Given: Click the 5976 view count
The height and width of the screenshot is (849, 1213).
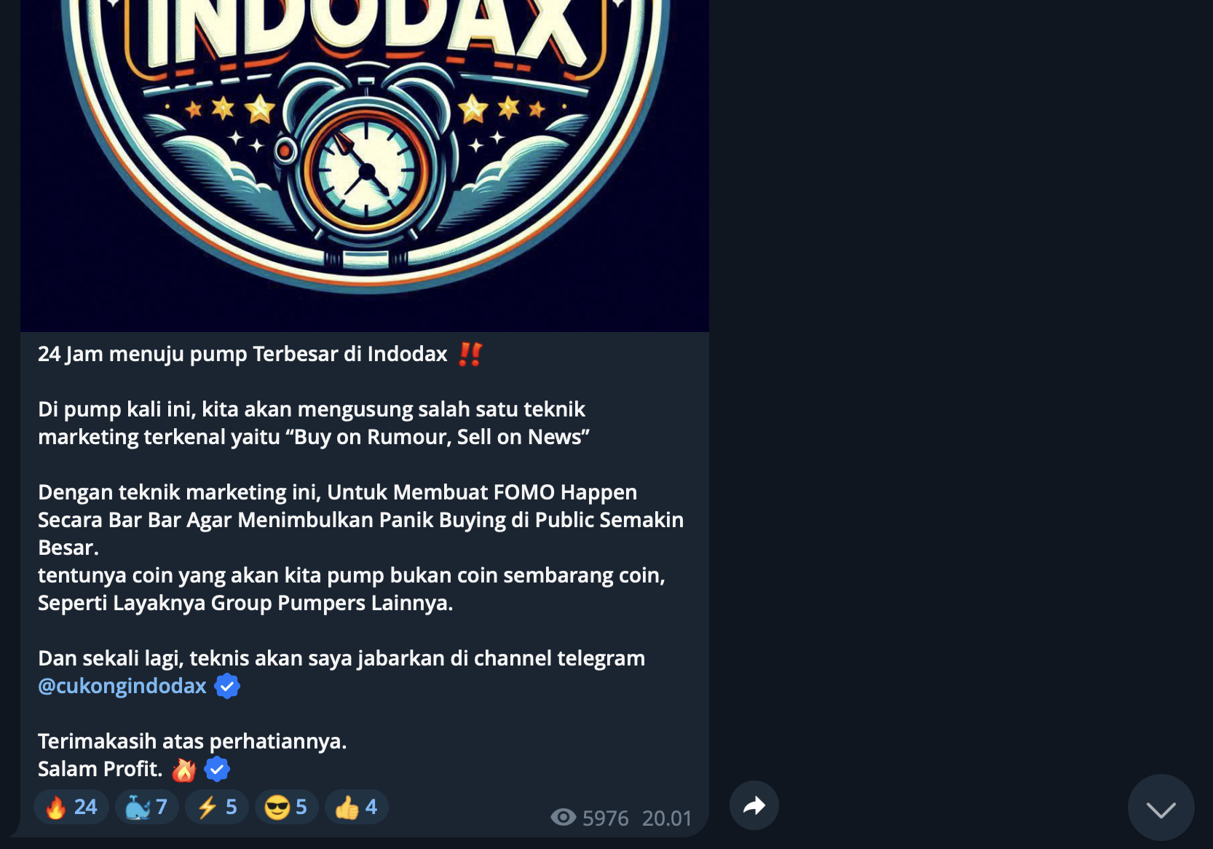Looking at the screenshot, I should [x=606, y=818].
